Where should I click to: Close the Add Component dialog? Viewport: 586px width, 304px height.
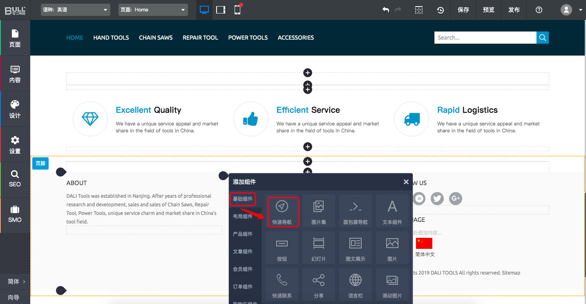406,182
